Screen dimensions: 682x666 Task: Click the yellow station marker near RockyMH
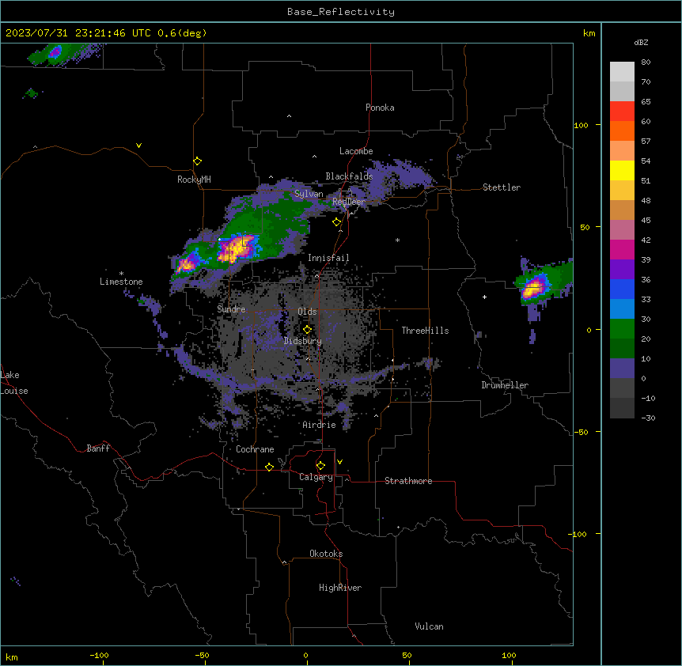(x=197, y=161)
